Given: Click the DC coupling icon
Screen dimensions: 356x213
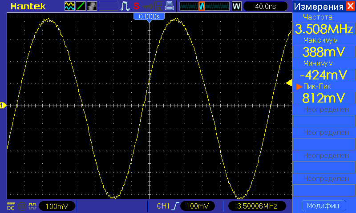Looking at the screenshot, I should [10, 206].
